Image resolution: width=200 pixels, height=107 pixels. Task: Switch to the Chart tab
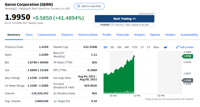point(29,35)
